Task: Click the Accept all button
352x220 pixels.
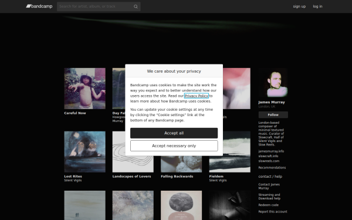Action: tap(174, 133)
